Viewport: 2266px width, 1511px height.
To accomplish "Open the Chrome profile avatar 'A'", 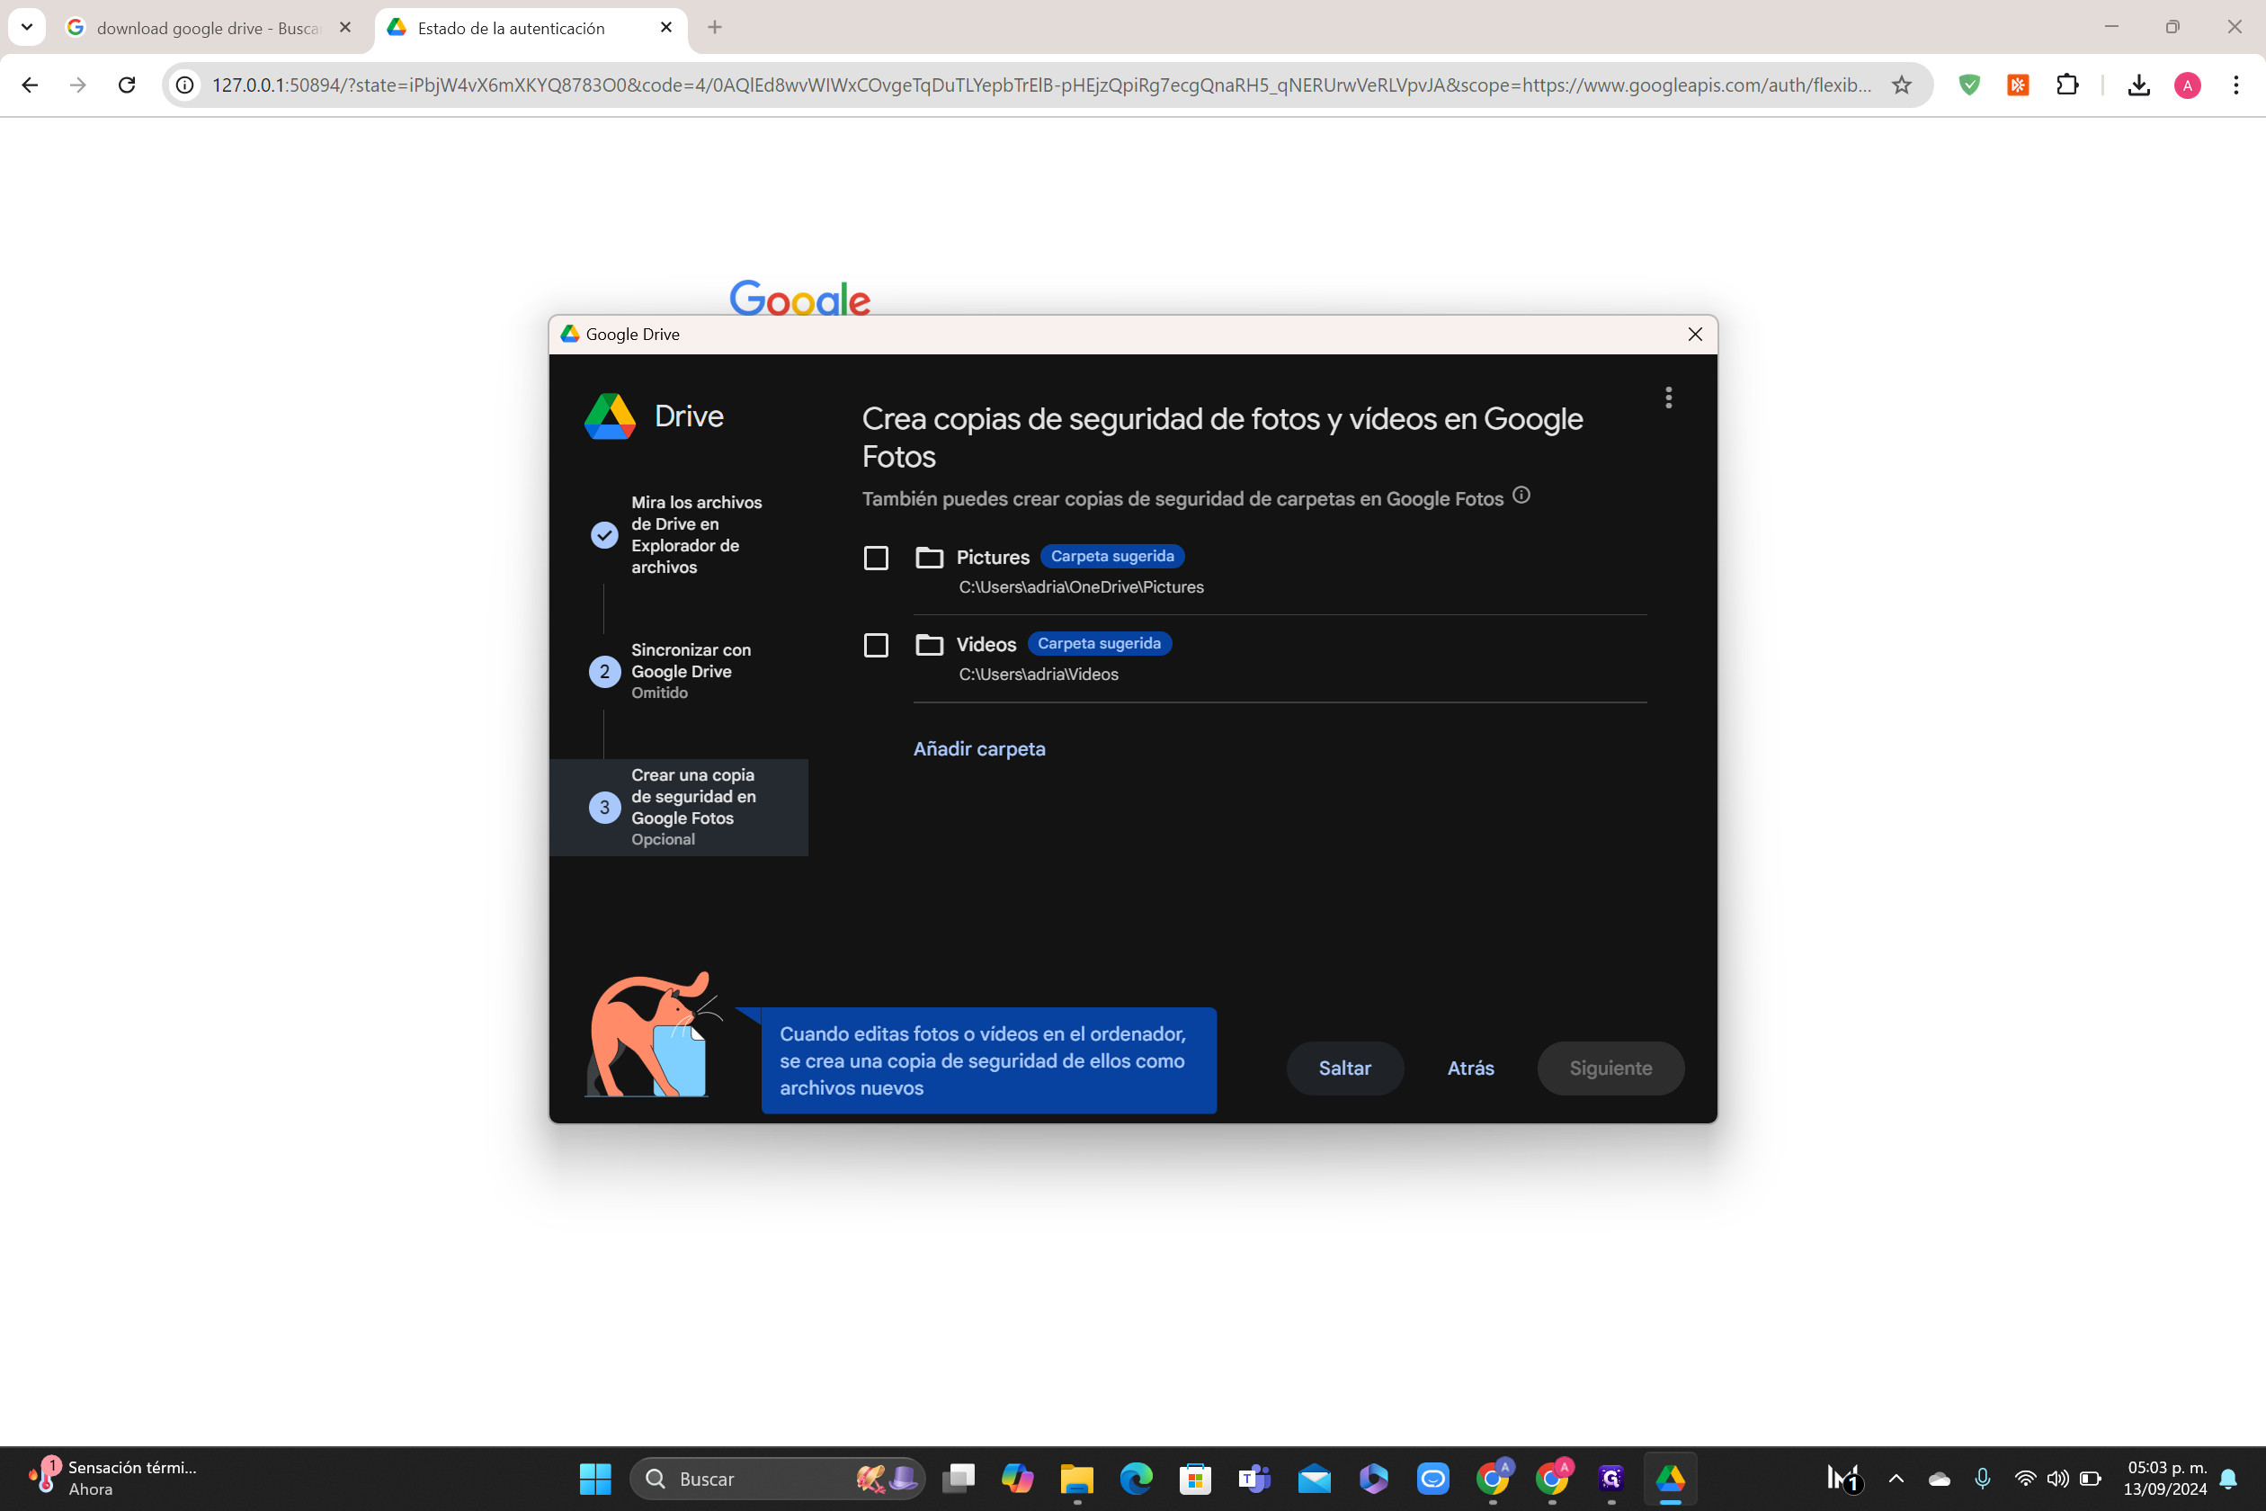I will (x=2187, y=85).
